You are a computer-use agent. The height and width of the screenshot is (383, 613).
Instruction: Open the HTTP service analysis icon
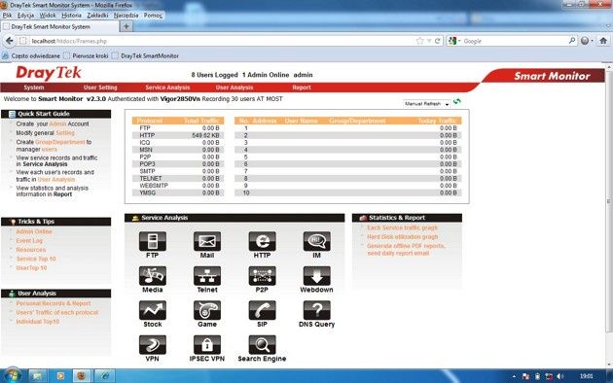(x=262, y=241)
